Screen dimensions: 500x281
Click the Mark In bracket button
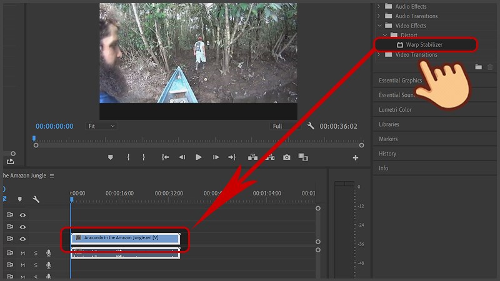(x=129, y=157)
